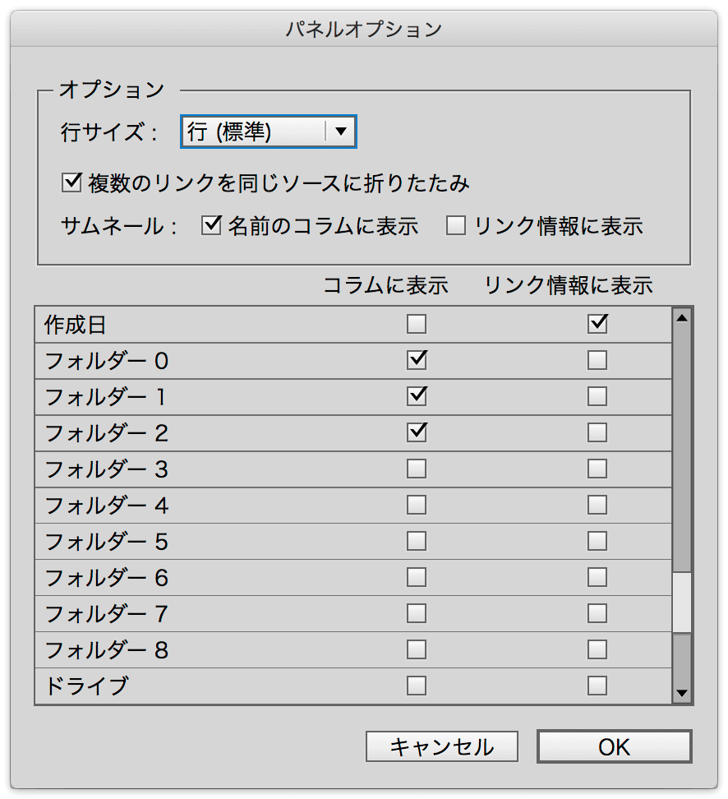728x799 pixels.
Task: Click the dropdown arrow beside 行 (標準)
Action: 341,132
